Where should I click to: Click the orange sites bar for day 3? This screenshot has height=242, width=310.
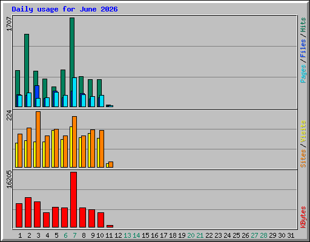click(38, 139)
